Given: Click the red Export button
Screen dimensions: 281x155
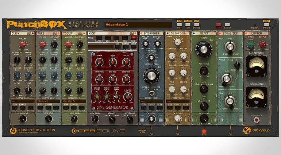Looking at the screenshot, I should click(219, 24).
